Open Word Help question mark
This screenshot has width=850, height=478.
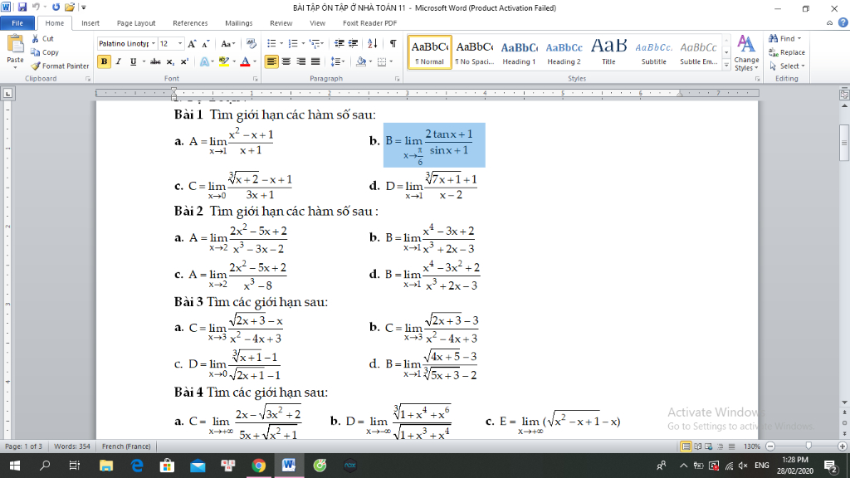[843, 22]
